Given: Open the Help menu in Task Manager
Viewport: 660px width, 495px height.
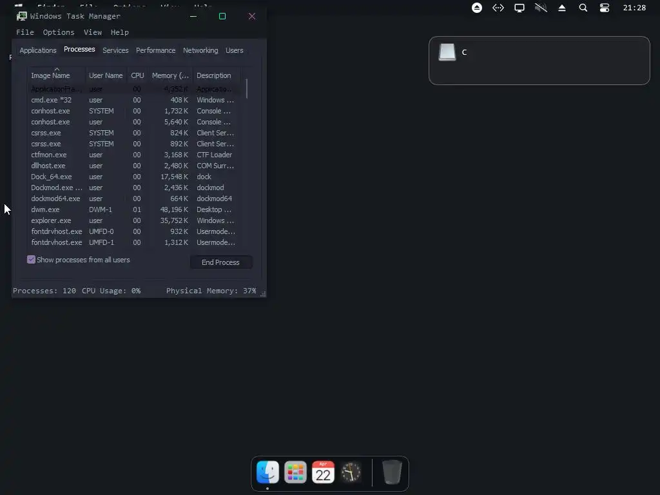Looking at the screenshot, I should (119, 32).
